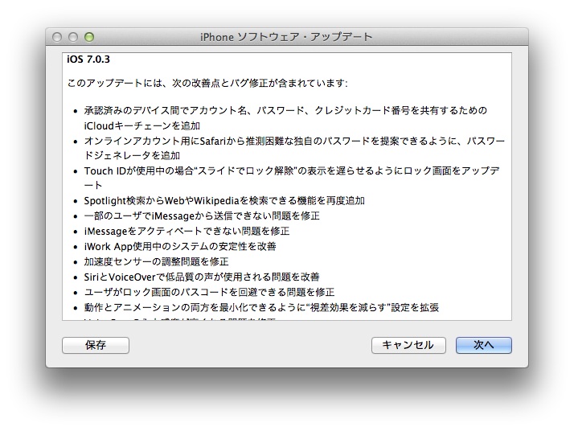Click the Touch ID lock screen bullet
The image size is (574, 431).
click(x=292, y=178)
